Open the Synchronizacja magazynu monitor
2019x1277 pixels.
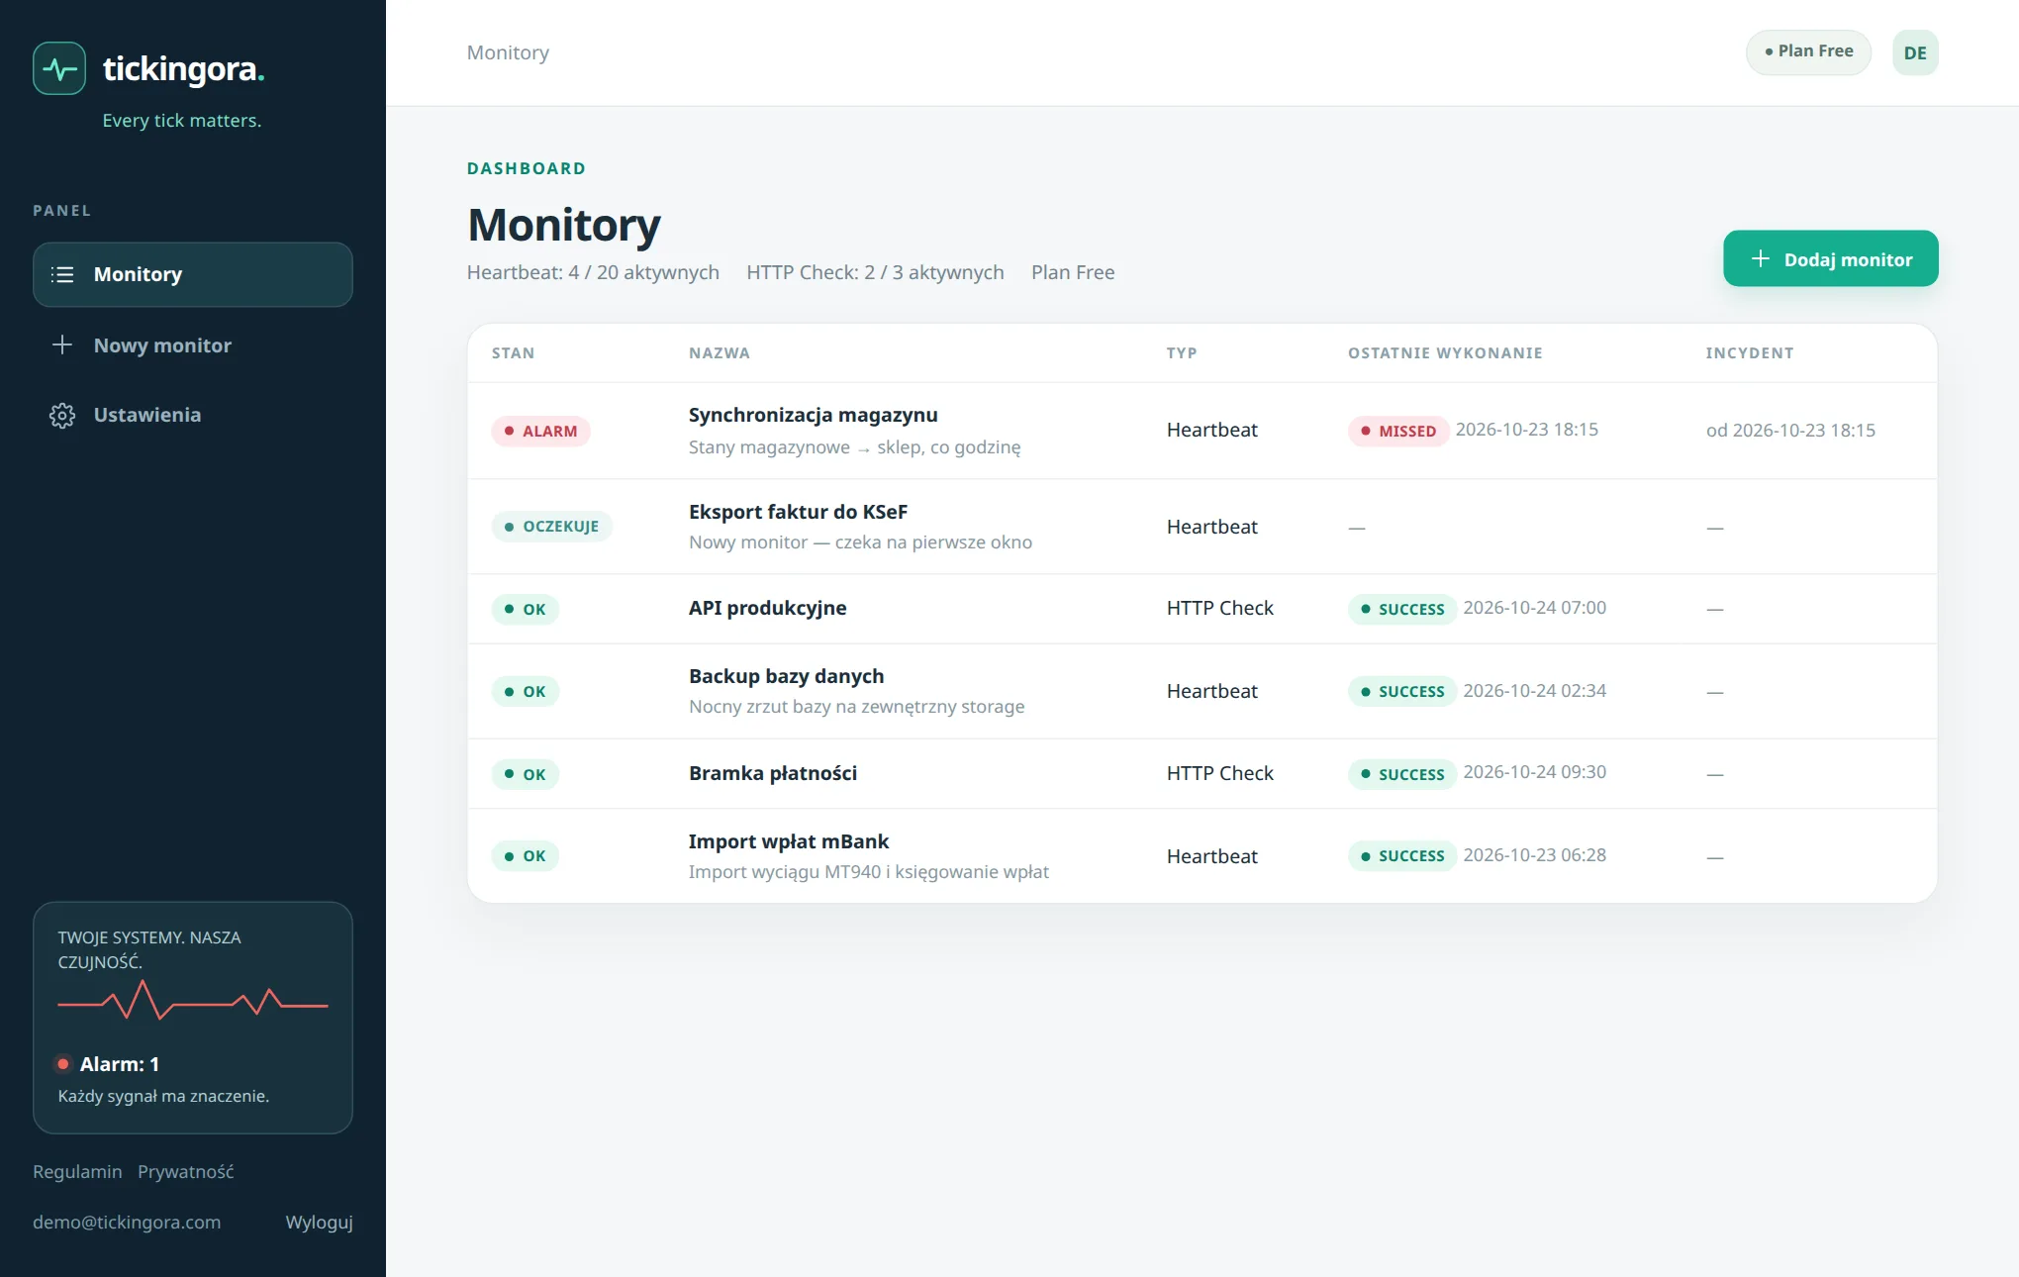[813, 415]
